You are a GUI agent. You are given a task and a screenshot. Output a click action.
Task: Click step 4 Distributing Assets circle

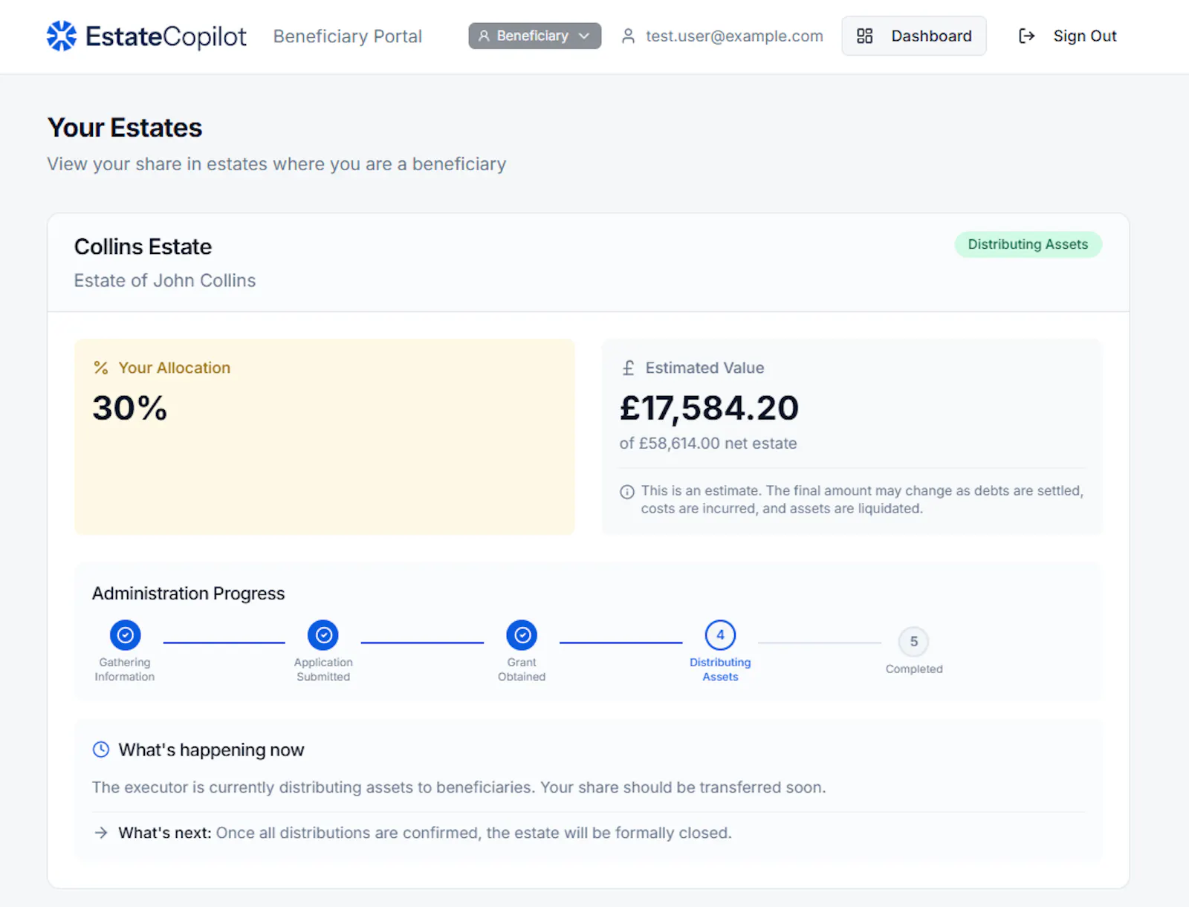click(x=720, y=635)
